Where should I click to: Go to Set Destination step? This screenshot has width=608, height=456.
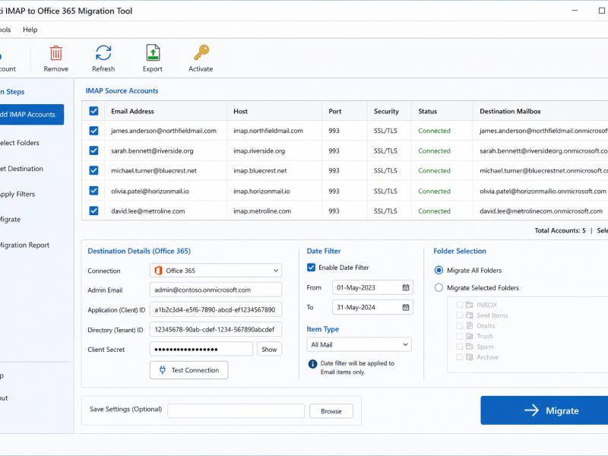click(21, 169)
